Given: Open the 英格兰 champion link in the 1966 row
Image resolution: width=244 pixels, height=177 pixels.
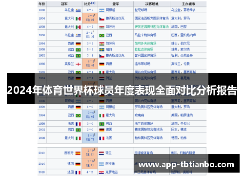Looking at the screenshot, I should coord(69,64).
